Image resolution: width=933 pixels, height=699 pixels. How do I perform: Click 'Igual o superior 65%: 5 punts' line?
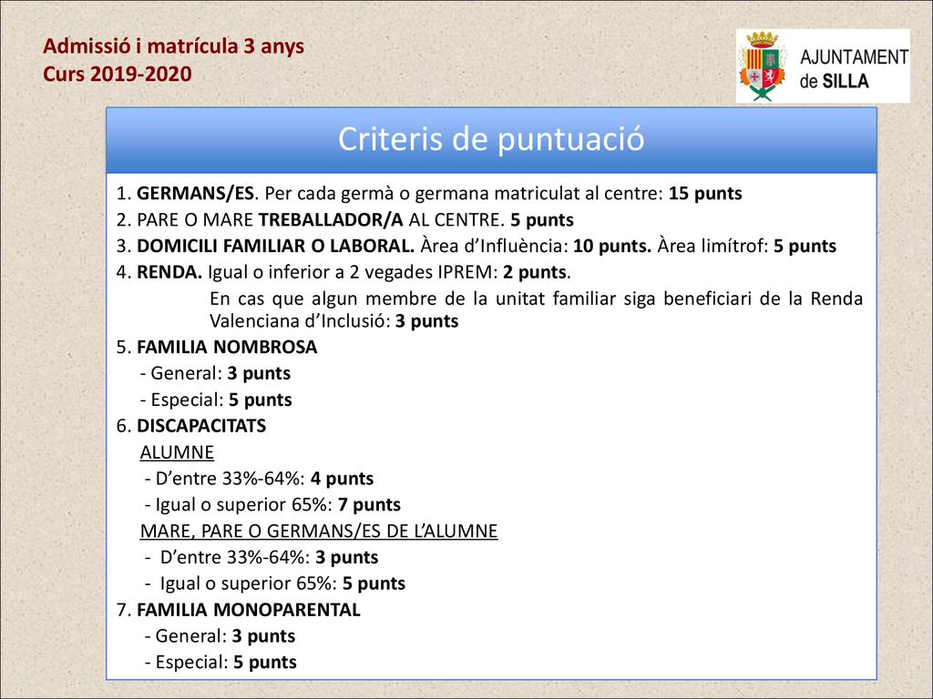275,583
